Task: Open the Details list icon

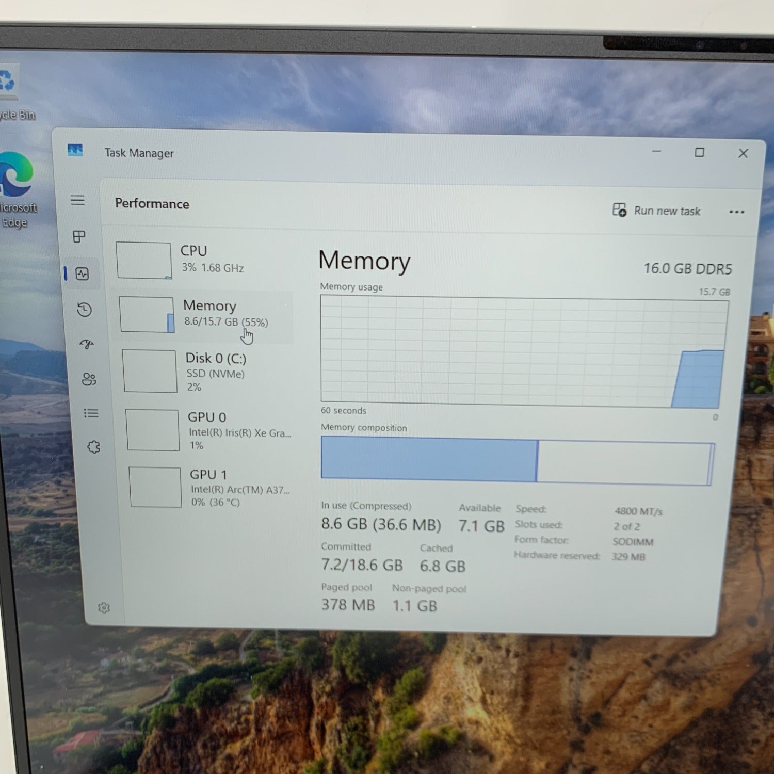Action: [x=91, y=413]
